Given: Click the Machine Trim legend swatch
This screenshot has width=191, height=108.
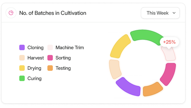Looking at the screenshot, I should tap(50, 47).
